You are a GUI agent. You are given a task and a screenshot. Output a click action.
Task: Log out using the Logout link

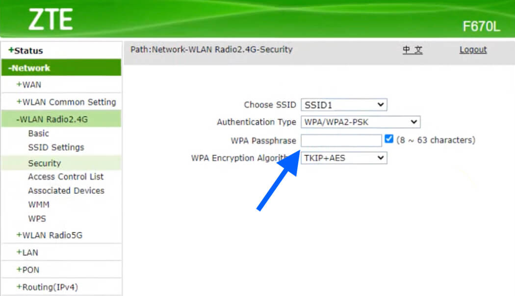[473, 50]
